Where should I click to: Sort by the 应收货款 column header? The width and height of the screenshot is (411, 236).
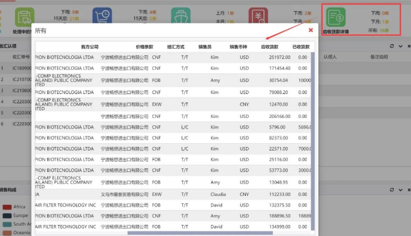pos(270,47)
